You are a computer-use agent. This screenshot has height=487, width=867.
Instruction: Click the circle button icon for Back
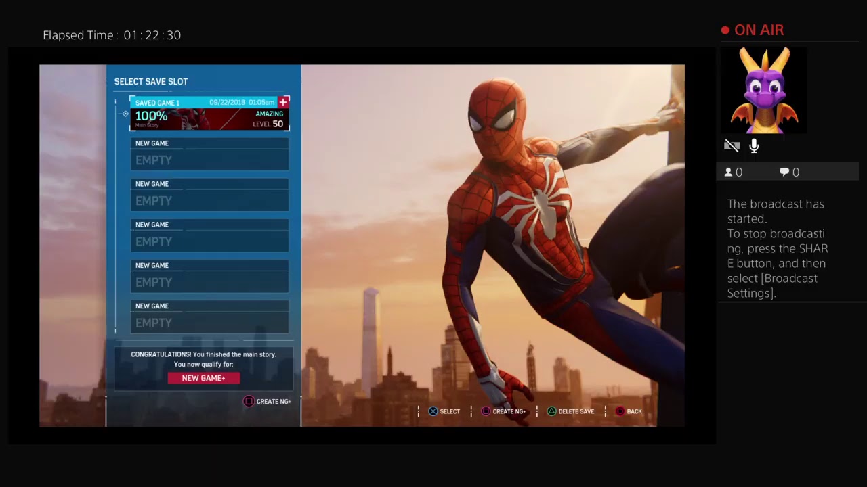[620, 411]
